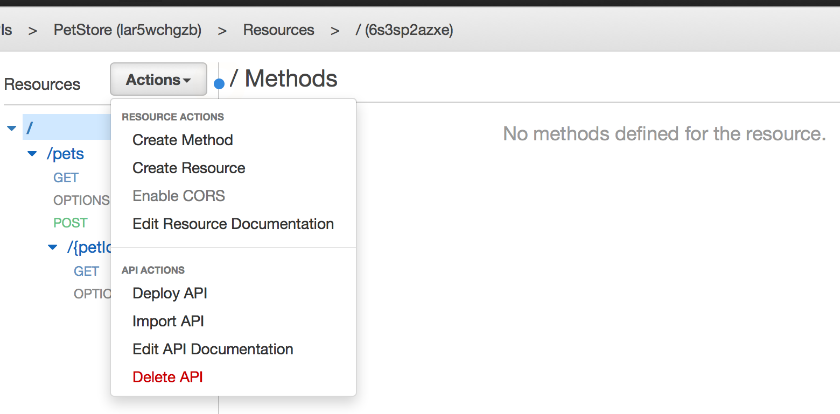840x414 pixels.
Task: Choose Import API in the Actions menu
Action: 168,321
